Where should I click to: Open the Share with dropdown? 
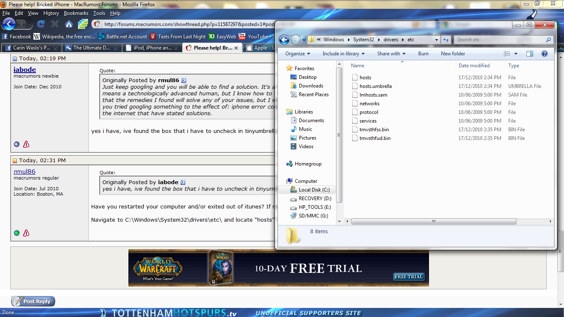(391, 54)
